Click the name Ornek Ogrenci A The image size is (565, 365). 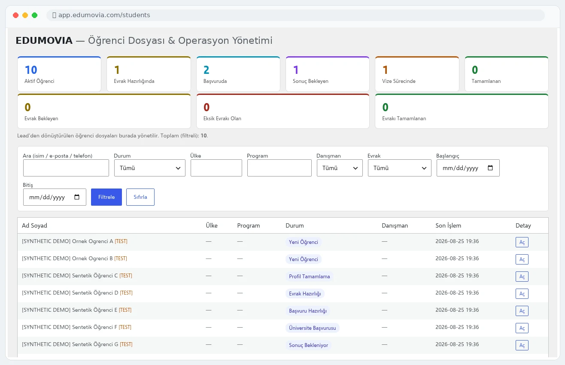93,241
